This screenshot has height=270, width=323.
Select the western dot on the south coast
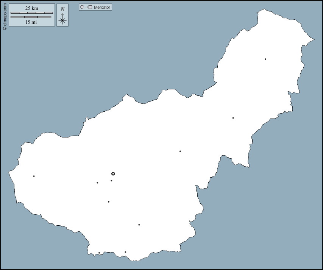[x=99, y=253]
